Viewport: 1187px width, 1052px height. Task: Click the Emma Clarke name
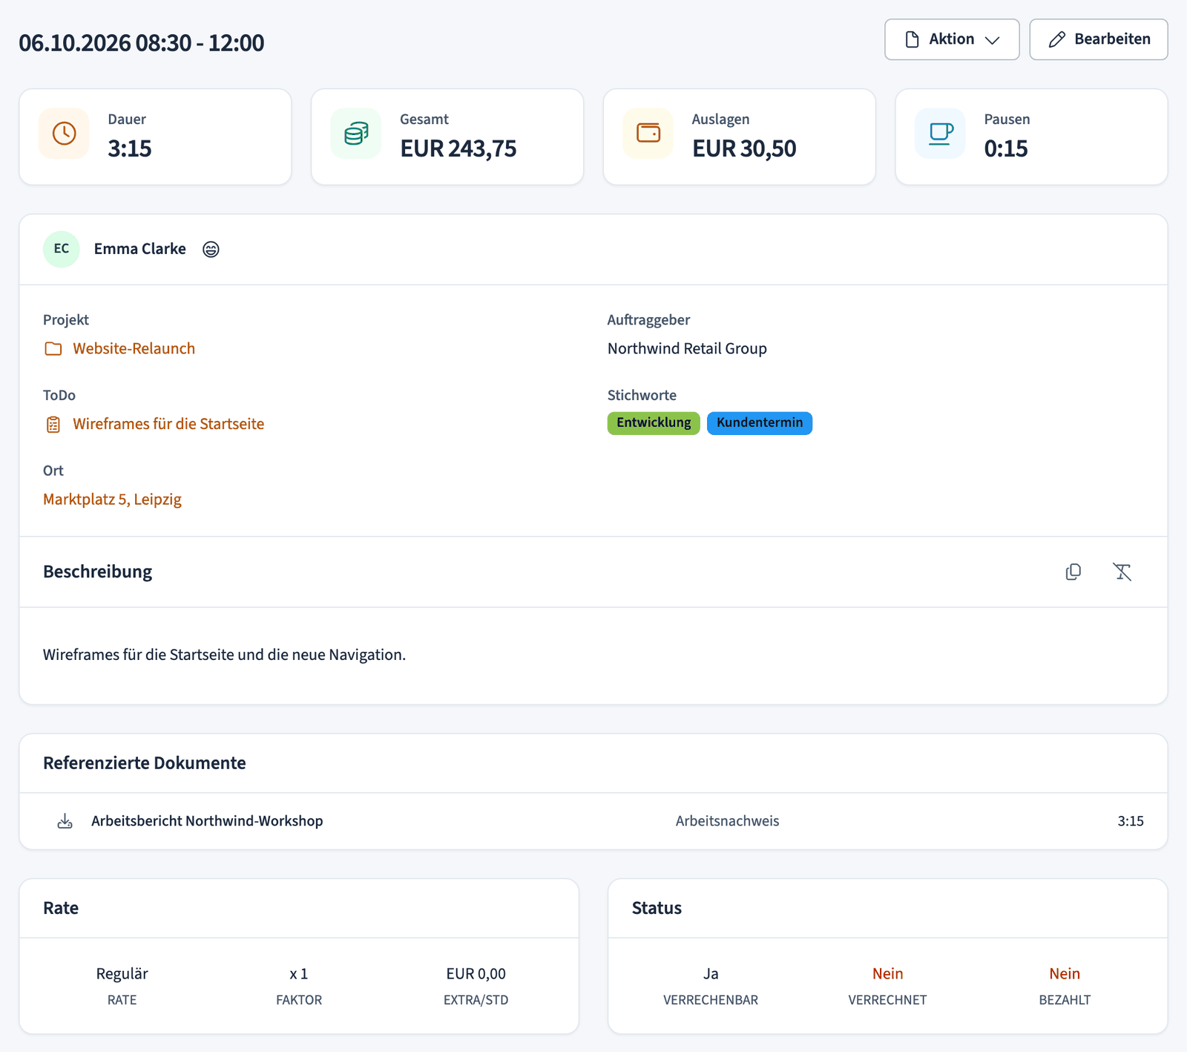pos(140,249)
